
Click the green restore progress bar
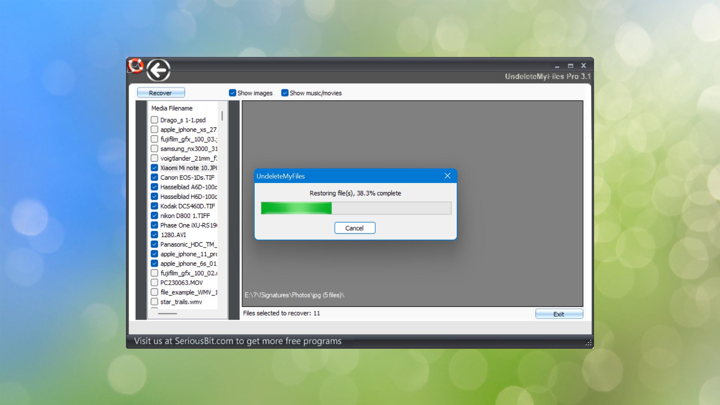356,208
